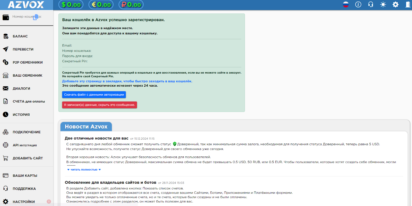Switch language via Russian flag icon

coord(346,4)
